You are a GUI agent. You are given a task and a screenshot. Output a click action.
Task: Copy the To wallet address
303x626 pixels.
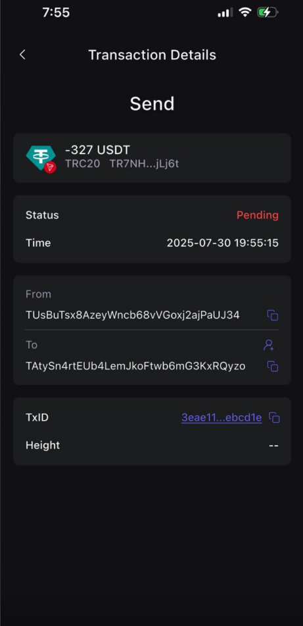273,366
